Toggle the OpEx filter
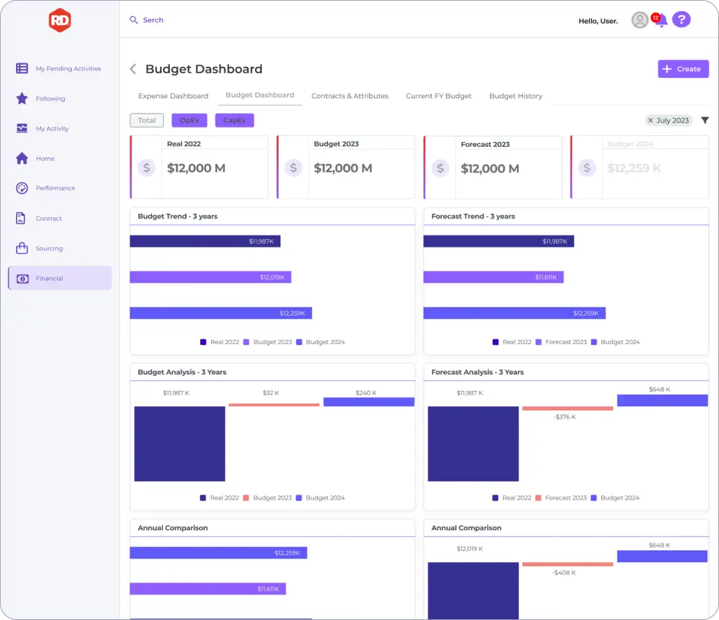This screenshot has width=719, height=620. [x=190, y=120]
